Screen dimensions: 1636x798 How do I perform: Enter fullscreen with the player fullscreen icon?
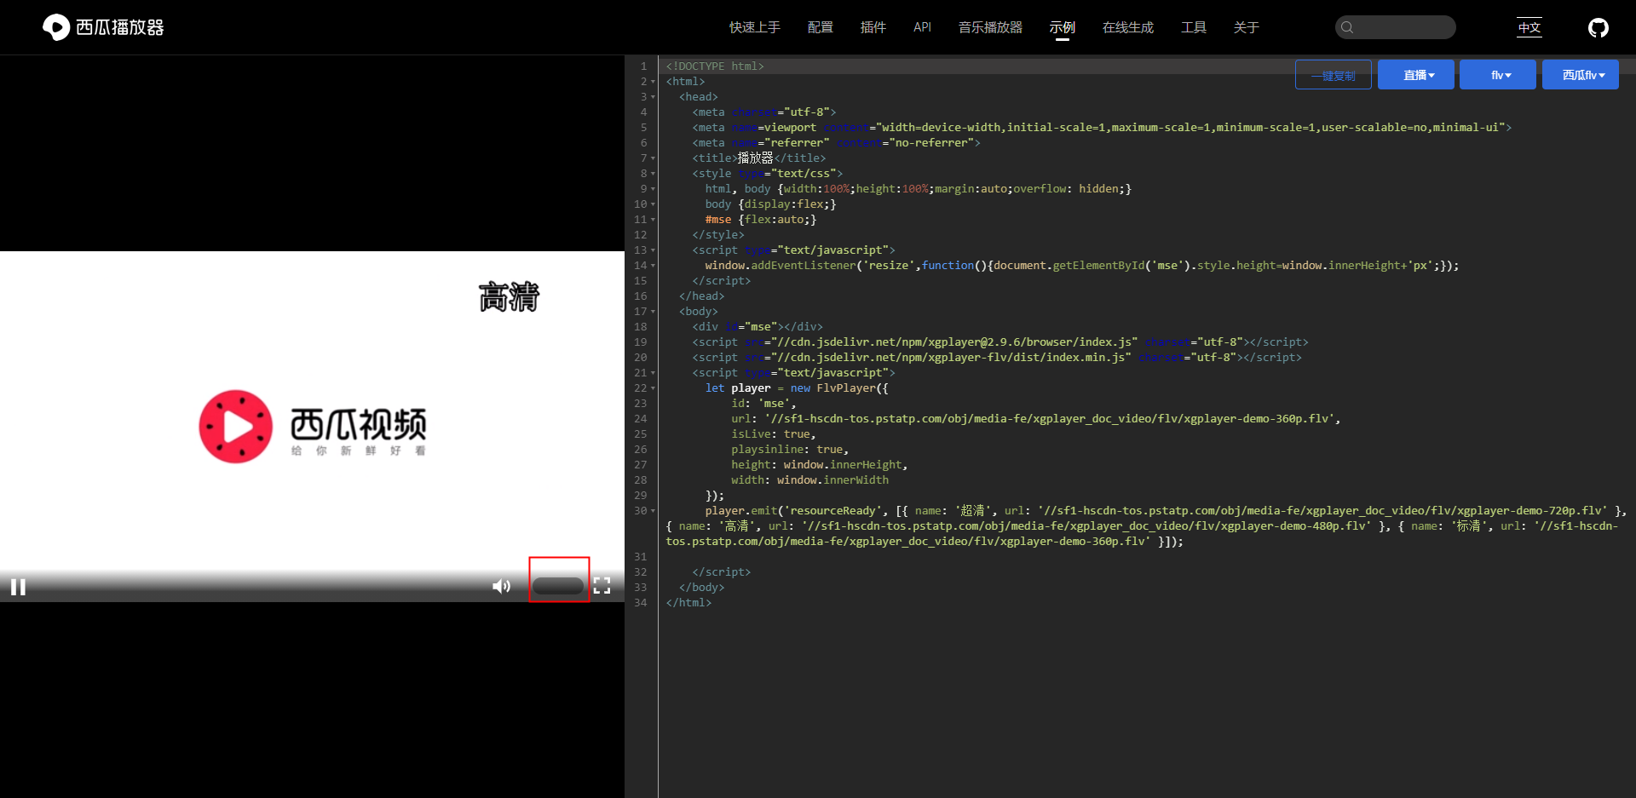click(602, 586)
